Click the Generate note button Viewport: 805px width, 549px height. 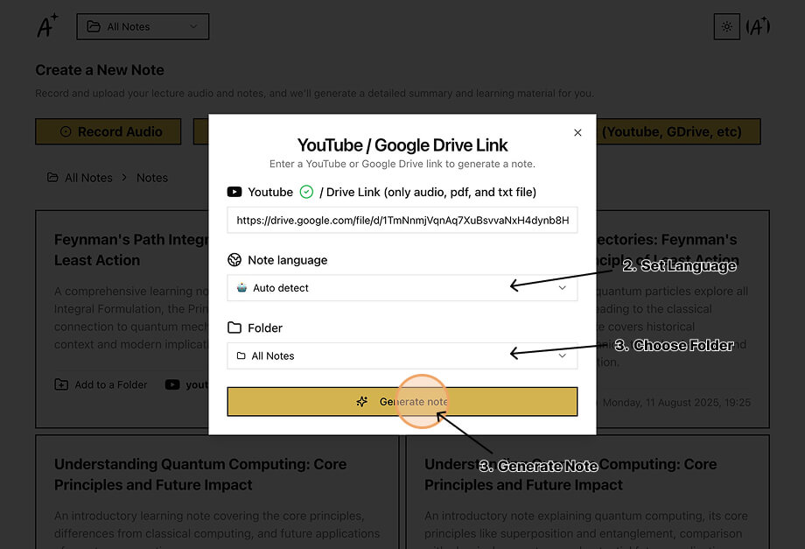[402, 402]
